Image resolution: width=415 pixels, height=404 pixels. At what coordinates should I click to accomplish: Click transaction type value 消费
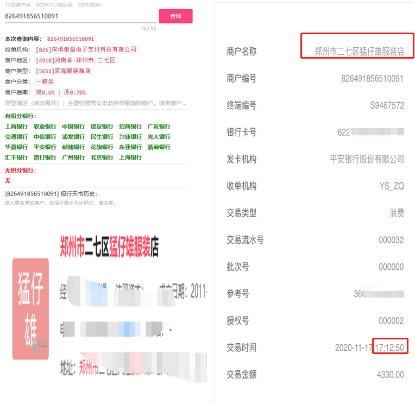click(397, 213)
